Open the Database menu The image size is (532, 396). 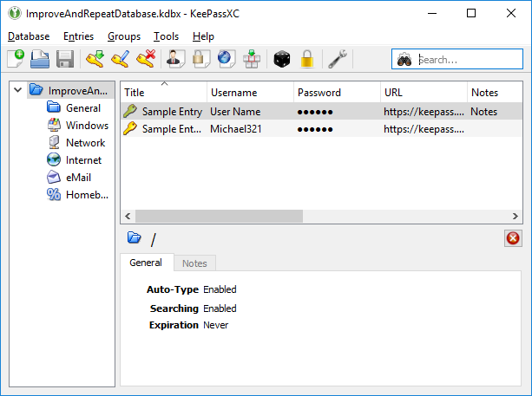click(29, 36)
